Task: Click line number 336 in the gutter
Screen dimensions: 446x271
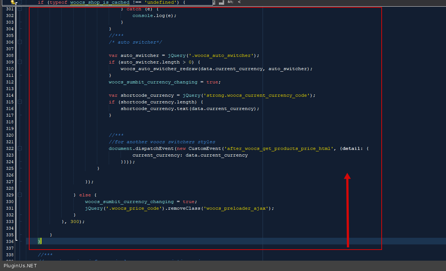Action: [10, 241]
